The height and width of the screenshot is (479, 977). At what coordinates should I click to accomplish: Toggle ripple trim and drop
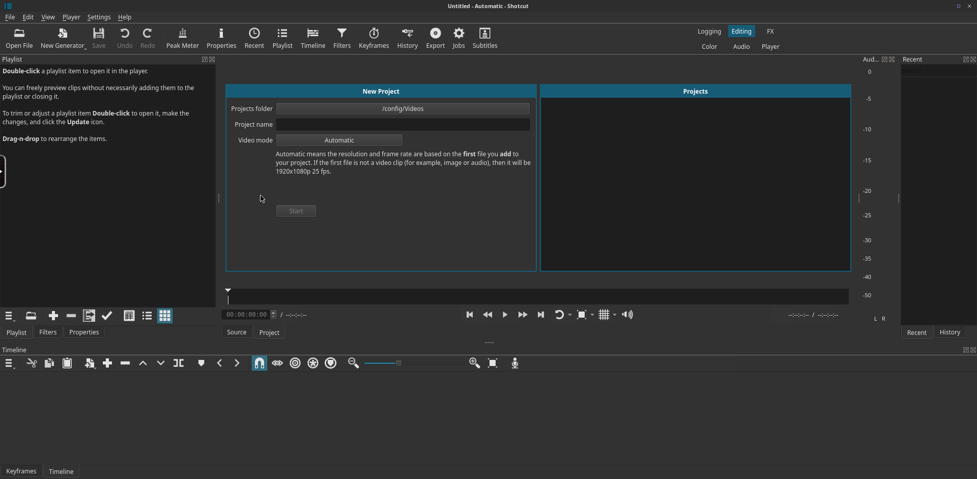coord(295,363)
